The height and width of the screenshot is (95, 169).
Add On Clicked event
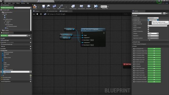(x=154, y=64)
